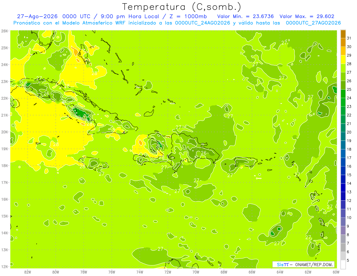Select the teal legend swatch between 19 and 20
Image resolution: width=357 pixels, height=276 pixels.
click(x=343, y=136)
